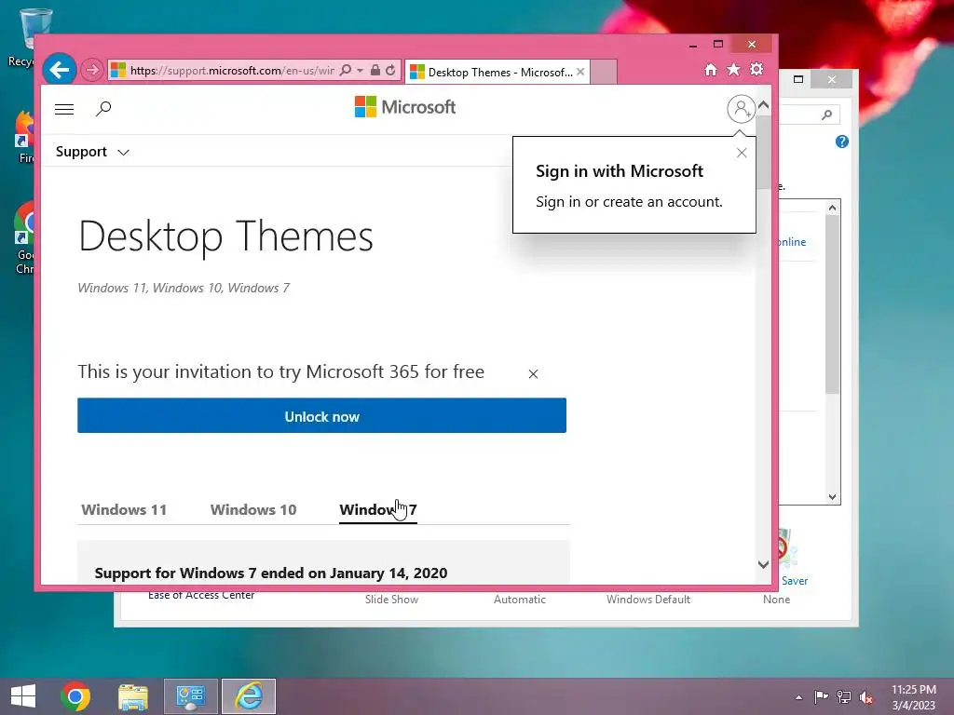The width and height of the screenshot is (954, 715).
Task: Click the web page scroll up arrow
Action: coord(764,105)
